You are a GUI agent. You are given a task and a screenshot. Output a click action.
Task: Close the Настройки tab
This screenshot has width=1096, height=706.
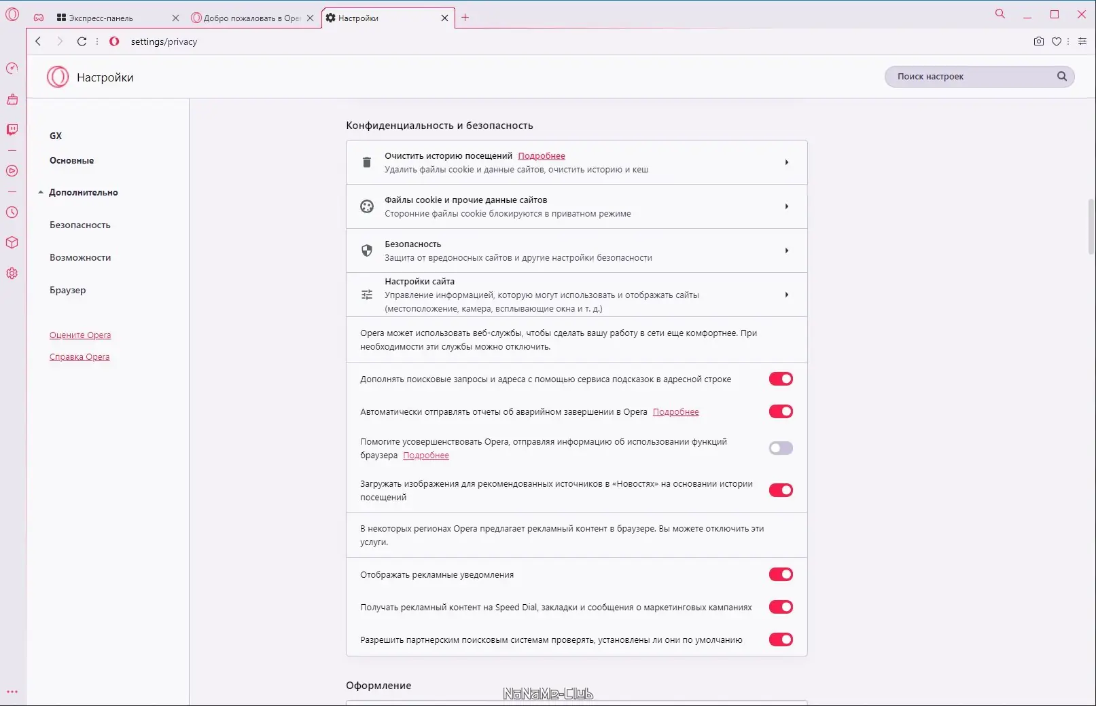(x=444, y=18)
